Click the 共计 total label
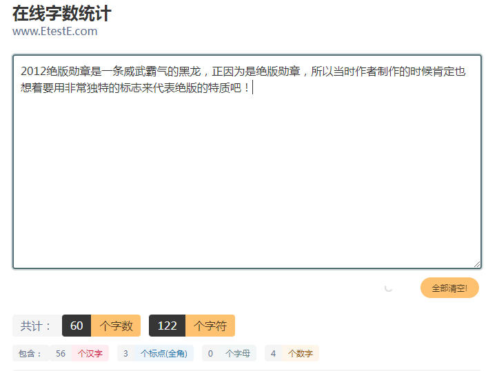Screen dimensions: 497x371 point(36,326)
